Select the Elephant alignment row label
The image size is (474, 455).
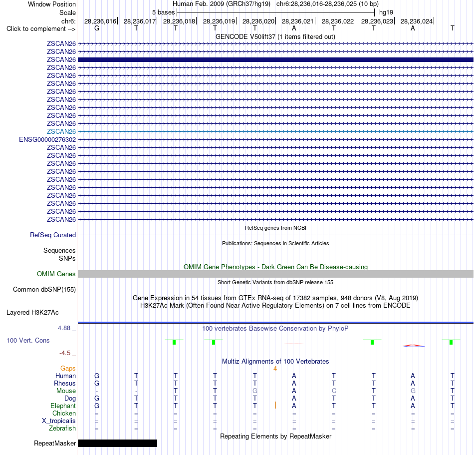(63, 406)
